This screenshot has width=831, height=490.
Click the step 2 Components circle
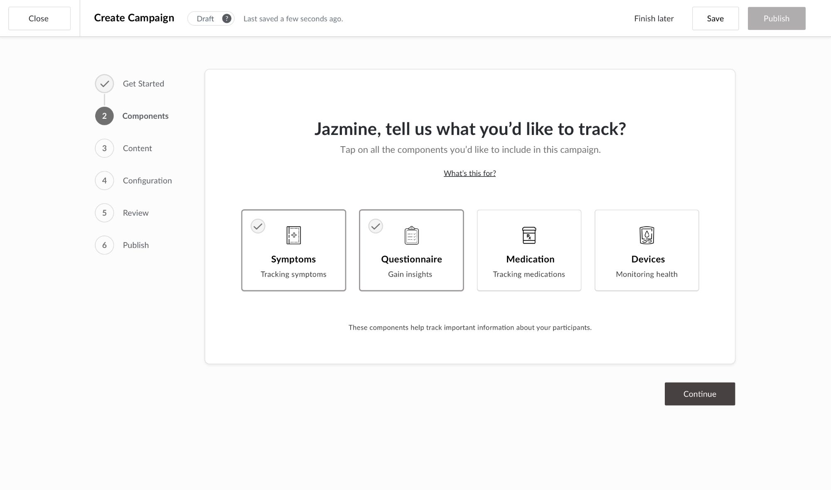pyautogui.click(x=104, y=116)
